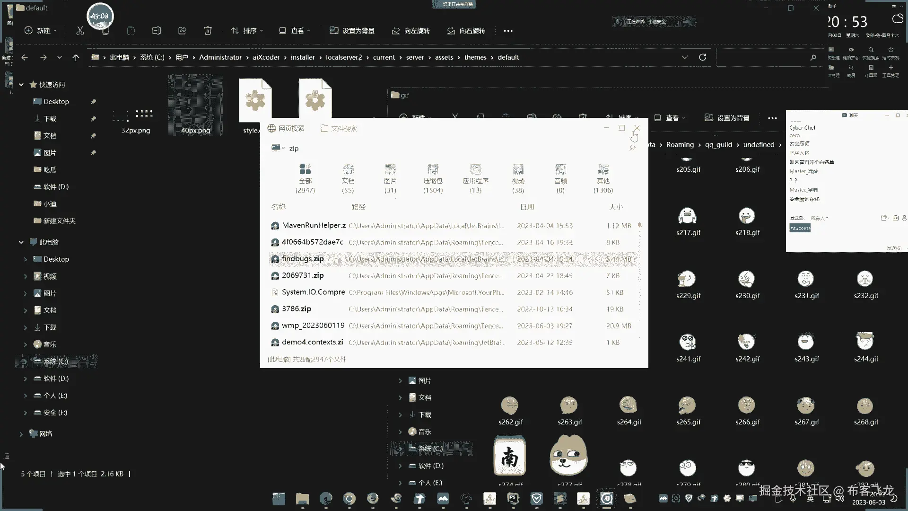The height and width of the screenshot is (511, 908).
Task: Click the 设置为背景 button
Action: pos(352,31)
